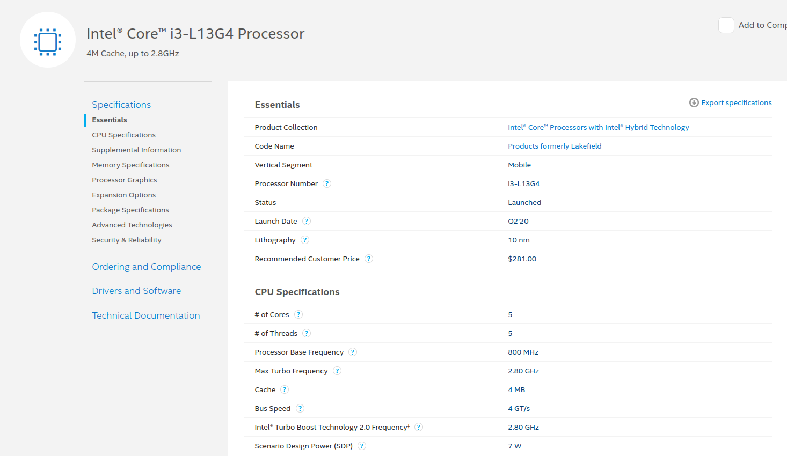Open Drivers and Software section
The image size is (787, 456).
[136, 291]
